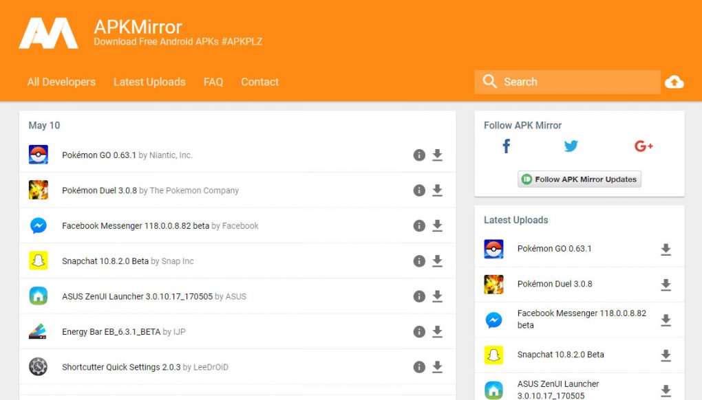Open The Pokemon Company developer link
This screenshot has width=702, height=400.
point(194,190)
